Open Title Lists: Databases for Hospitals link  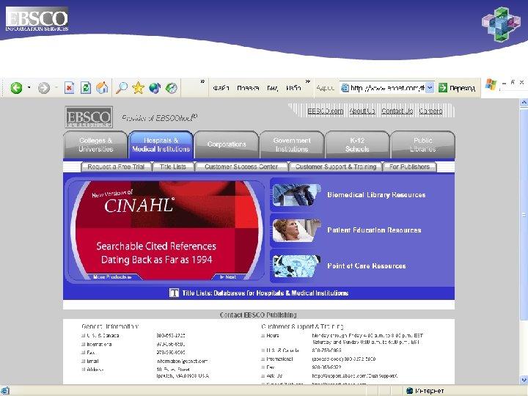[x=265, y=293]
